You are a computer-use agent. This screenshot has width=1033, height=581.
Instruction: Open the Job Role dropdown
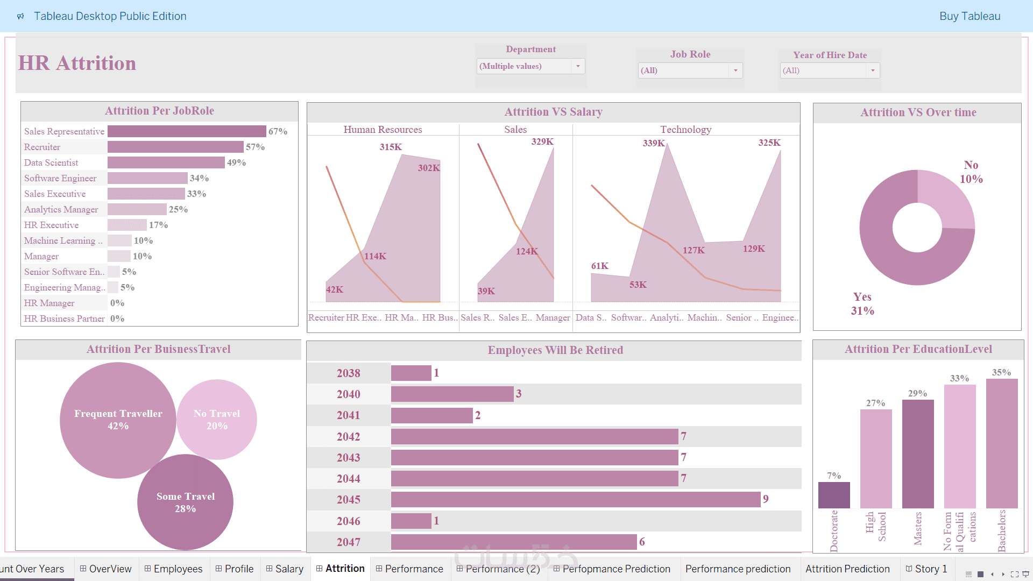point(735,70)
